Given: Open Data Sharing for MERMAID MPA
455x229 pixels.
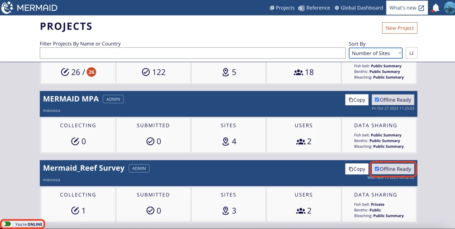Looking at the screenshot, I should (379, 135).
